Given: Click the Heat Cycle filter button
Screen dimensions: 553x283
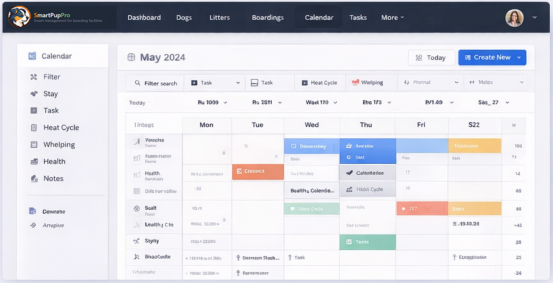Looking at the screenshot, I should 320,83.
